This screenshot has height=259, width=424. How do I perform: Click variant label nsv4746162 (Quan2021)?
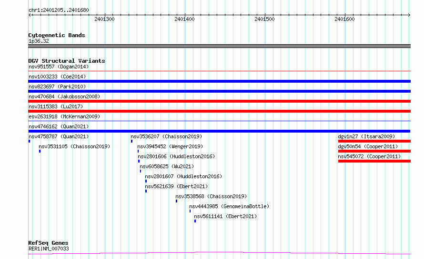59,126
